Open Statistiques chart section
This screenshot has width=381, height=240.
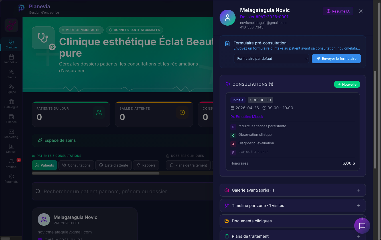pos(11,149)
